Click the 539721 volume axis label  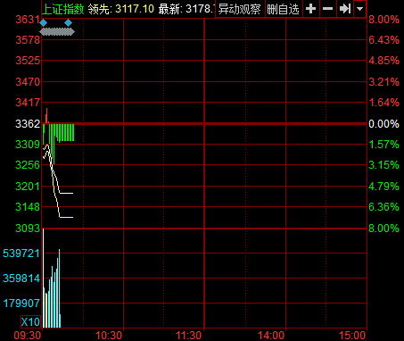point(21,254)
